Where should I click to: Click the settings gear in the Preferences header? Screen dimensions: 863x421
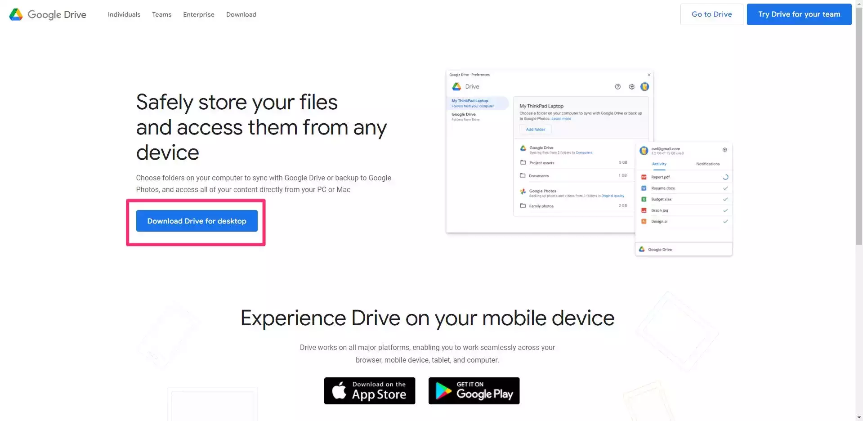point(631,86)
